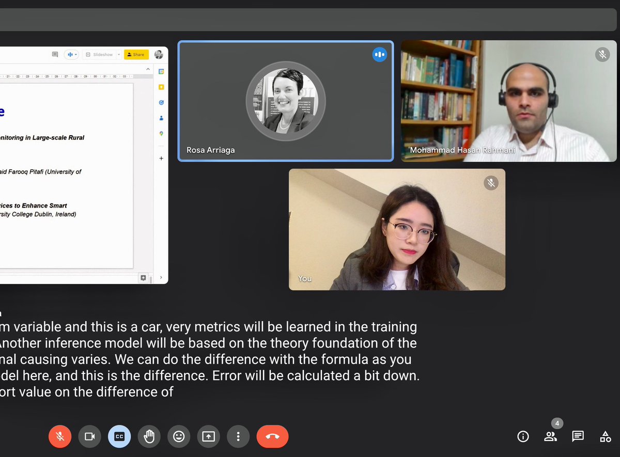Image resolution: width=620 pixels, height=457 pixels.
Task: Open Google Calendar from the side panel
Action: [161, 72]
